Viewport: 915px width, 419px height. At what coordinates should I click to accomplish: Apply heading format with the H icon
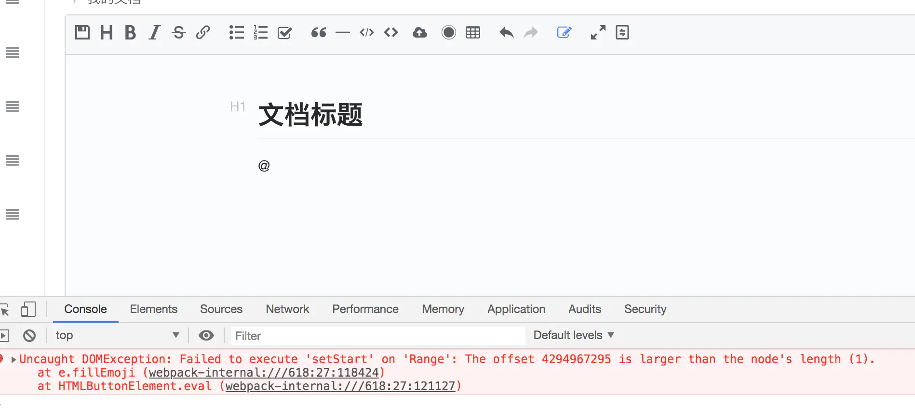[106, 32]
